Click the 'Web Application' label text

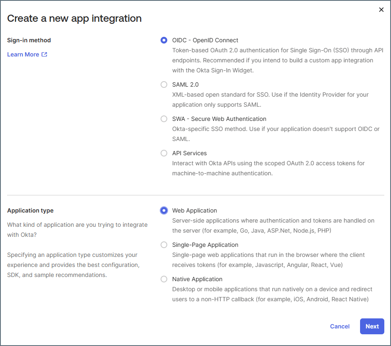coord(194,210)
